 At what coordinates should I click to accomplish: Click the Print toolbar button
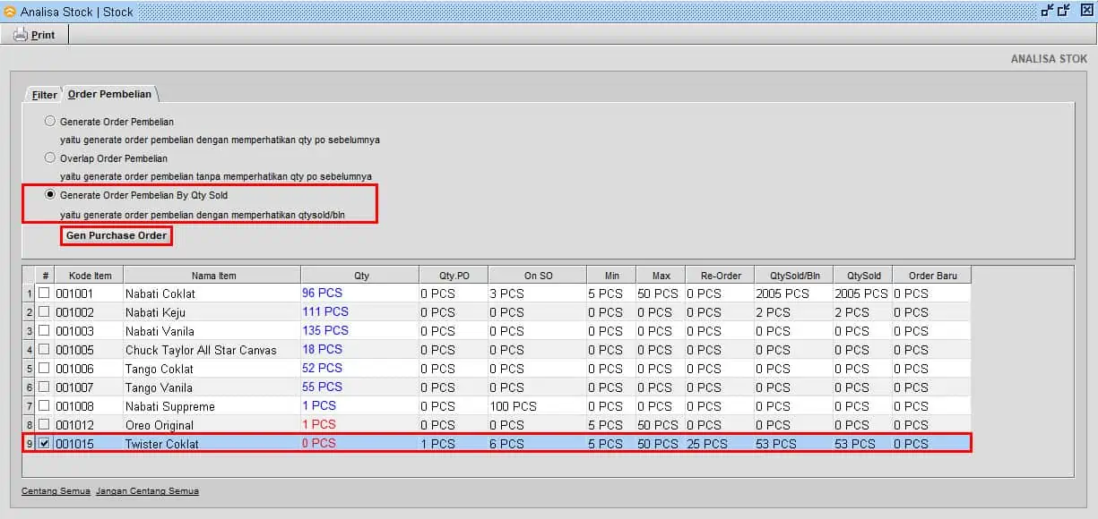click(x=35, y=35)
